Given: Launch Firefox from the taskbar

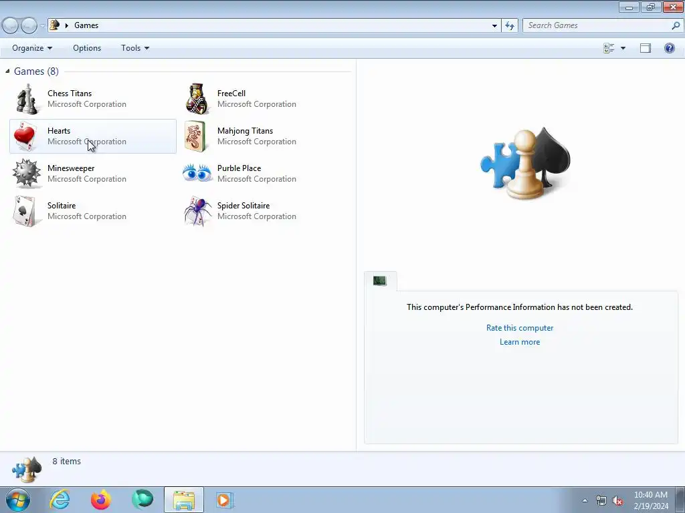Looking at the screenshot, I should click(x=100, y=500).
